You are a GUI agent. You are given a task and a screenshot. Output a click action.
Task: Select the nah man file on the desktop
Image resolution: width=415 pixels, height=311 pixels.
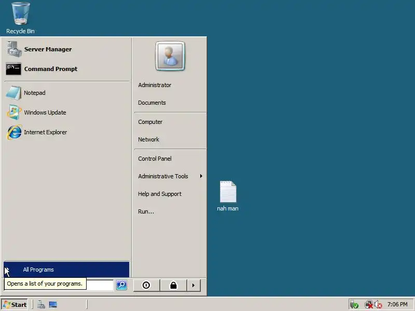(228, 196)
